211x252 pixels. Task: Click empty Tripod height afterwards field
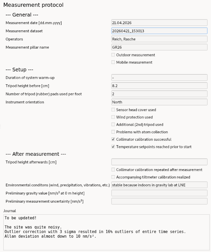[x=159, y=162]
